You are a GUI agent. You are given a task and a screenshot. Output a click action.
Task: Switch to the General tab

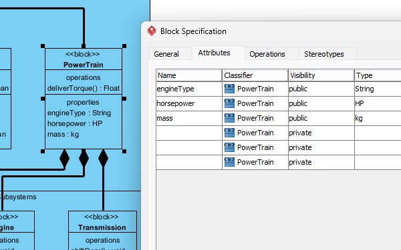166,54
